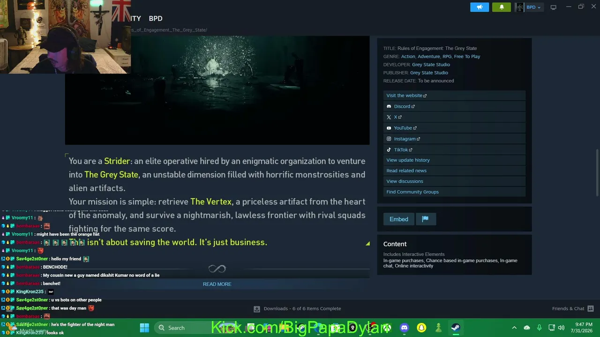This screenshot has width=600, height=337.
Task: Click the YouTube logo icon beside the YouTube link
Action: click(x=389, y=128)
